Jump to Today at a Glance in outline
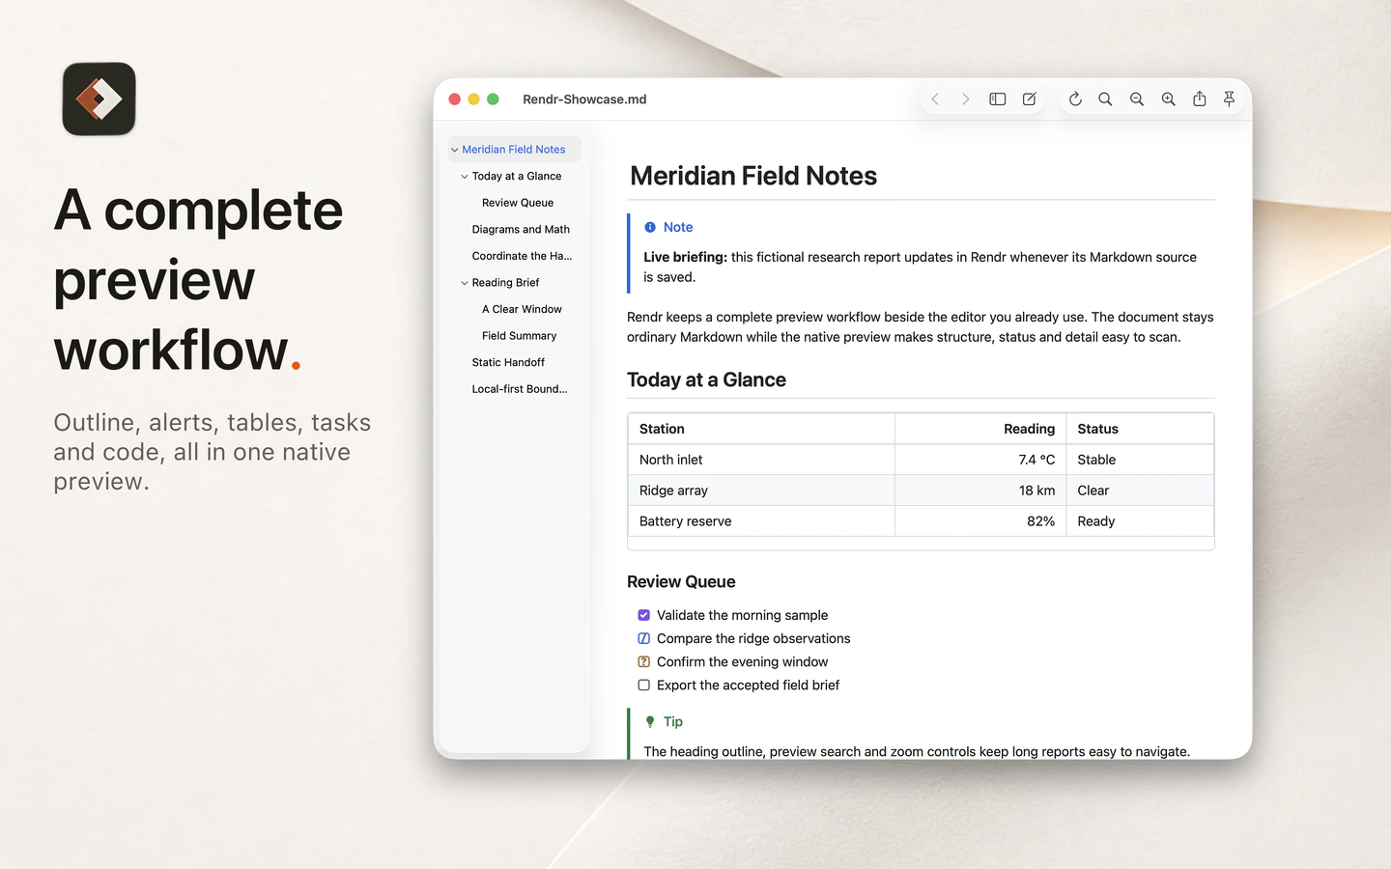The width and height of the screenshot is (1391, 869). [517, 177]
